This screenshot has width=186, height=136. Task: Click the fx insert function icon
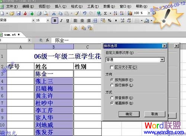tap(47, 40)
